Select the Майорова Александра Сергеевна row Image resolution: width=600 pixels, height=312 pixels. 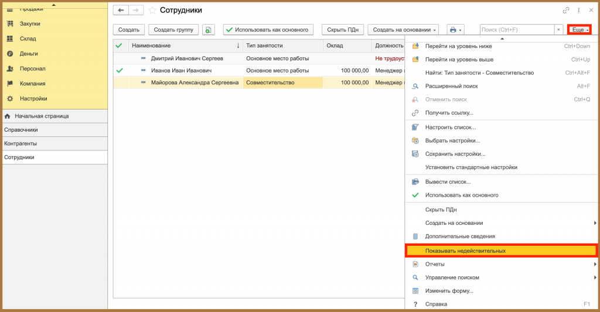(x=259, y=83)
